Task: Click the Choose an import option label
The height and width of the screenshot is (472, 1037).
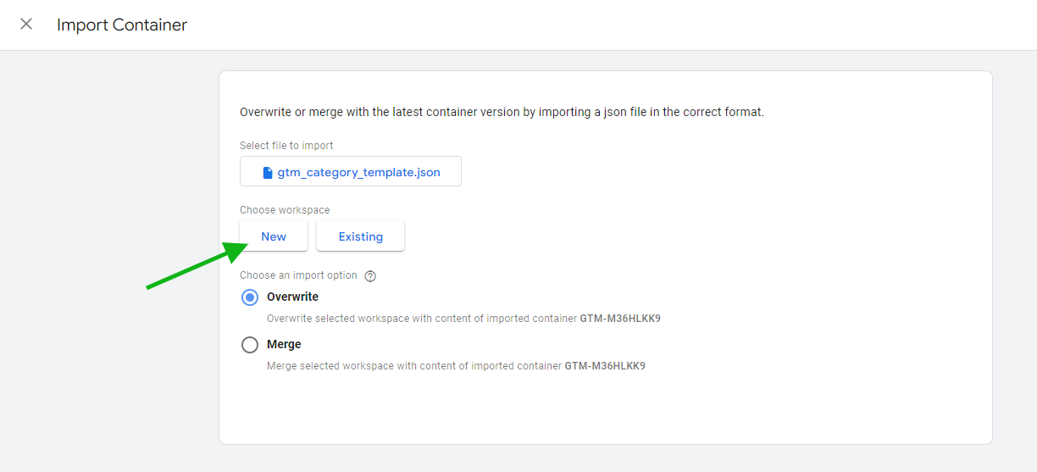Action: (298, 276)
